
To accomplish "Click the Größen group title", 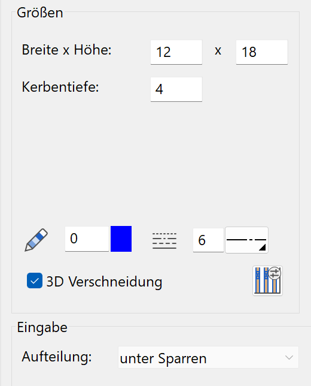I will coord(40,13).
